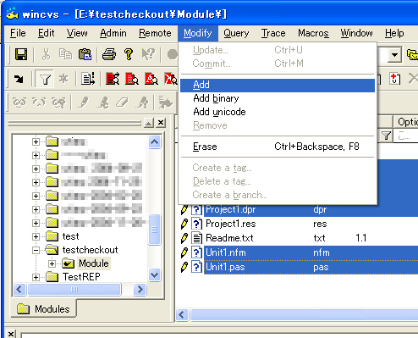Screen dimensions: 418x338
Task: Click the yellow question mark About icon
Action: 129,54
